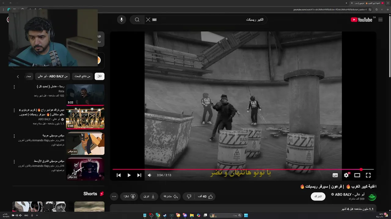391x219 pixels.
Task: Reload the page in the browser toolbar
Action: click(376, 9)
